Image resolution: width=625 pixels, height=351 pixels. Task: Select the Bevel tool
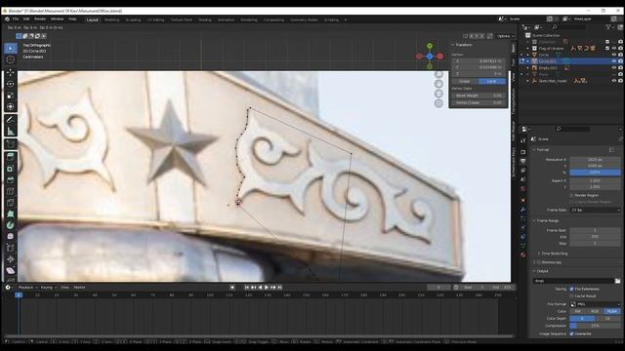coord(11,179)
